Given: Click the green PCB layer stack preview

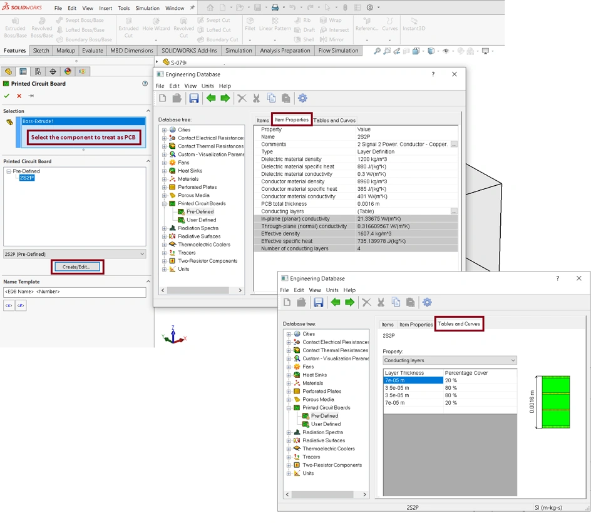Looking at the screenshot, I should point(556,402).
